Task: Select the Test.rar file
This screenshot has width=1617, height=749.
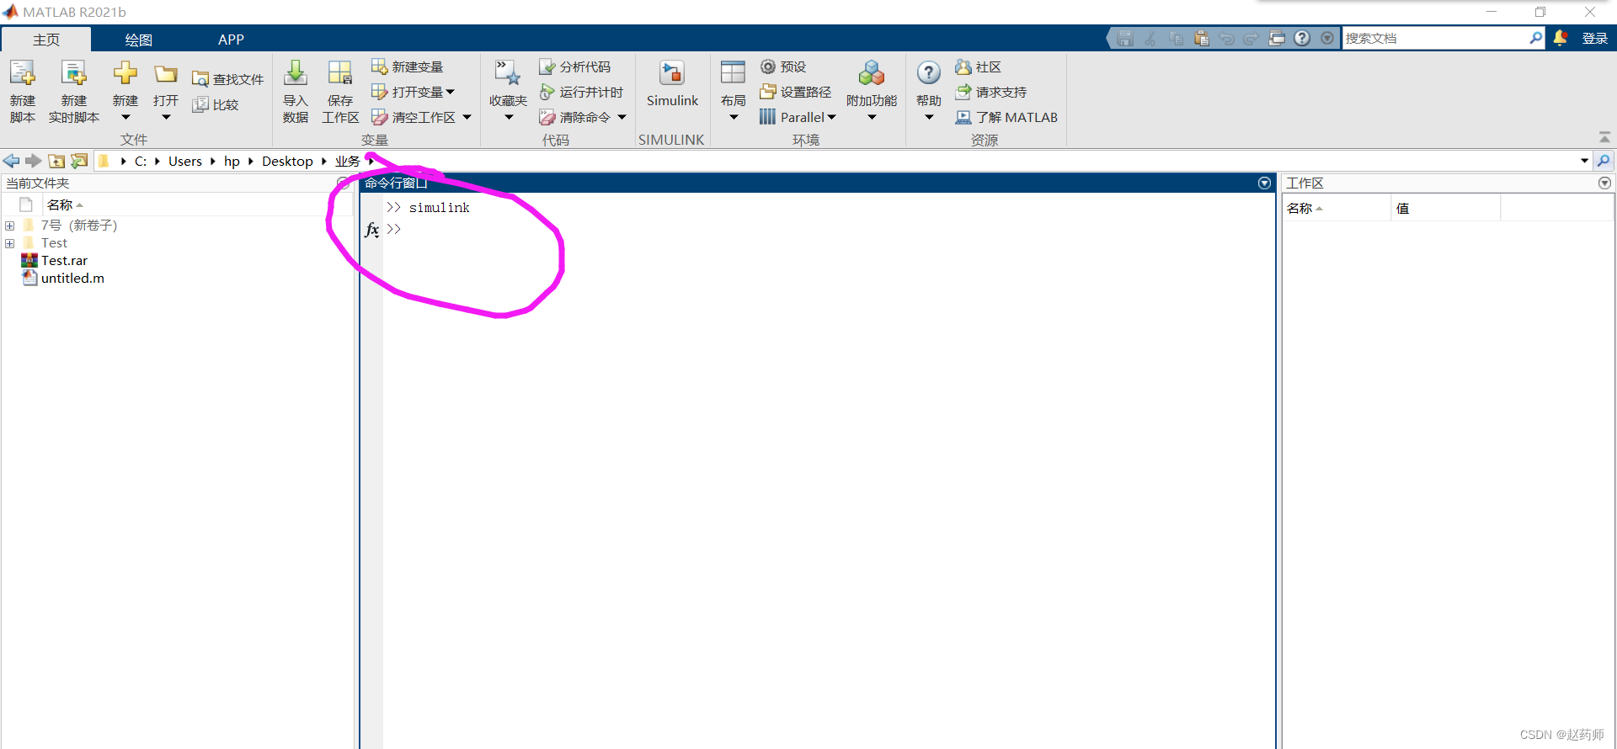Action: click(64, 261)
